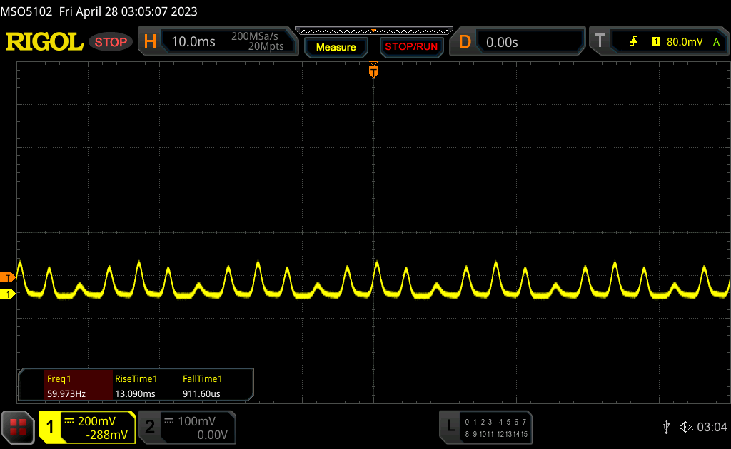Select the channel 1 label box
The image size is (731, 449).
click(x=86, y=427)
